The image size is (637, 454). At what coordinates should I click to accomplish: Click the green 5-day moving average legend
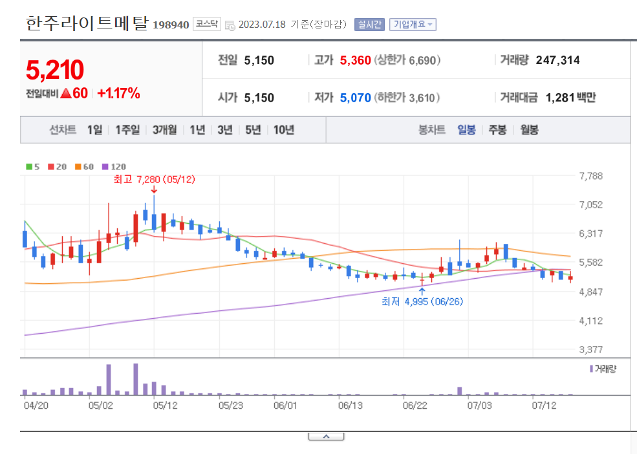pos(33,167)
